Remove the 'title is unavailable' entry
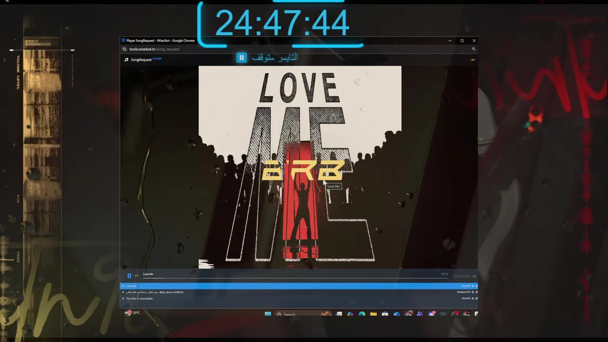 coord(123,298)
